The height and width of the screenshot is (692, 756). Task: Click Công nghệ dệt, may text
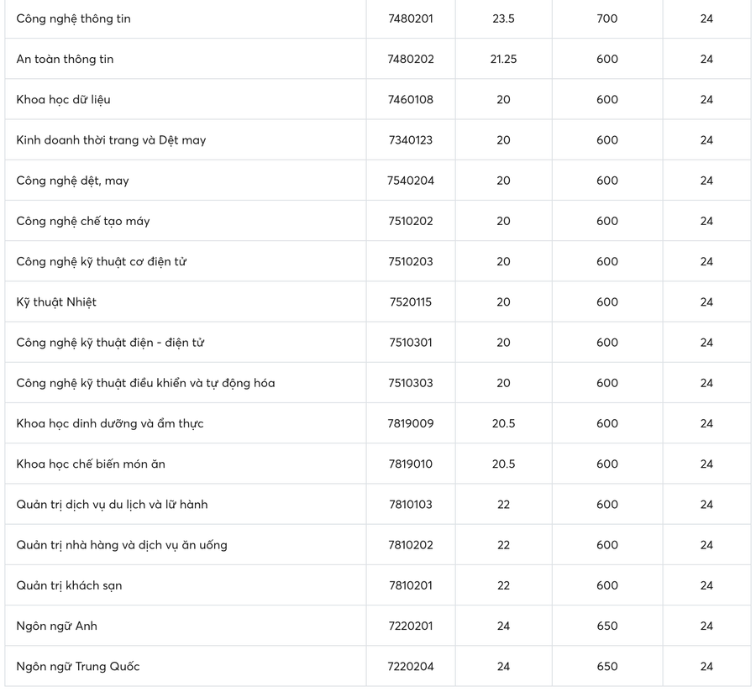tap(72, 181)
